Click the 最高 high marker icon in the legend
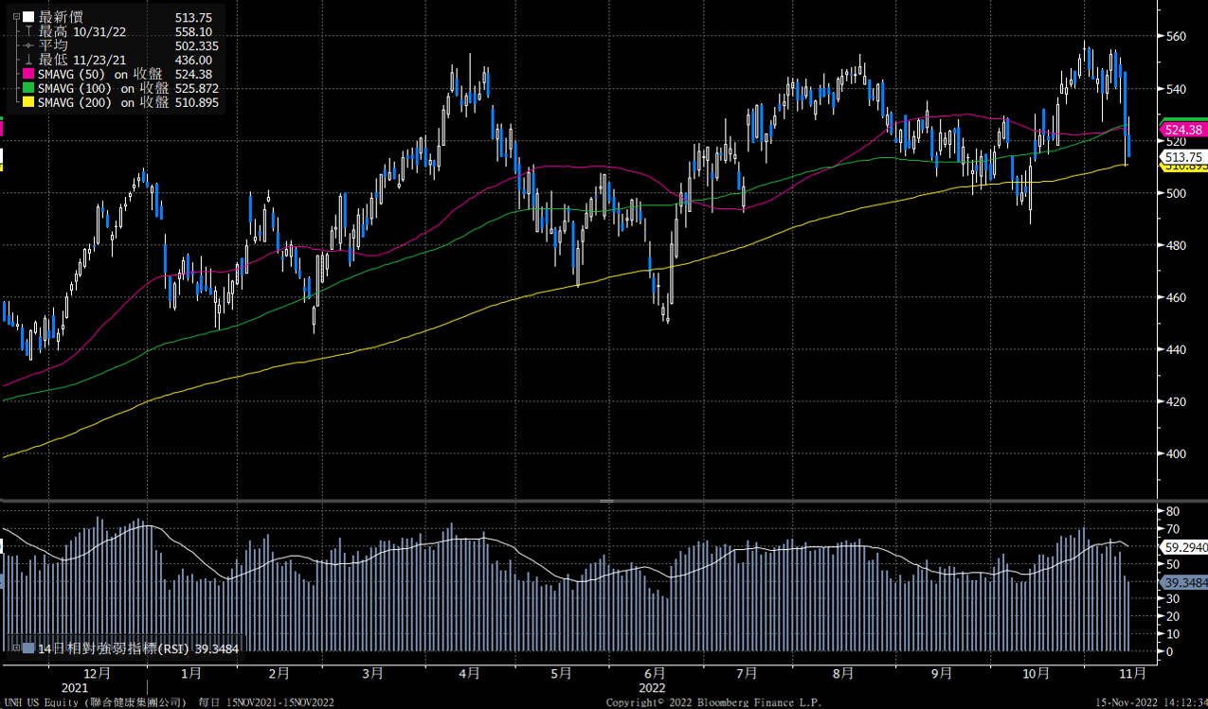 (28, 30)
